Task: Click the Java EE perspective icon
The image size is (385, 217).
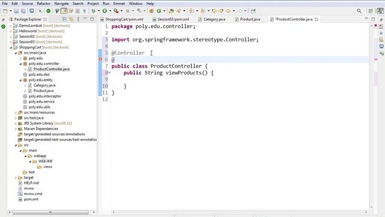Action: (380, 11)
